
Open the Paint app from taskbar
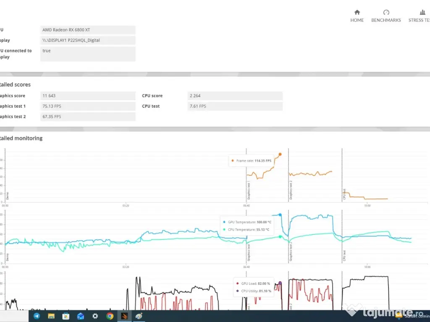139,316
